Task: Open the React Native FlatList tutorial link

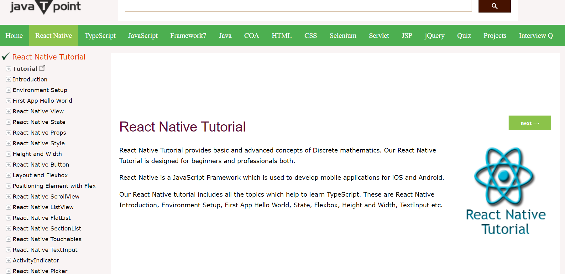Action: point(42,218)
